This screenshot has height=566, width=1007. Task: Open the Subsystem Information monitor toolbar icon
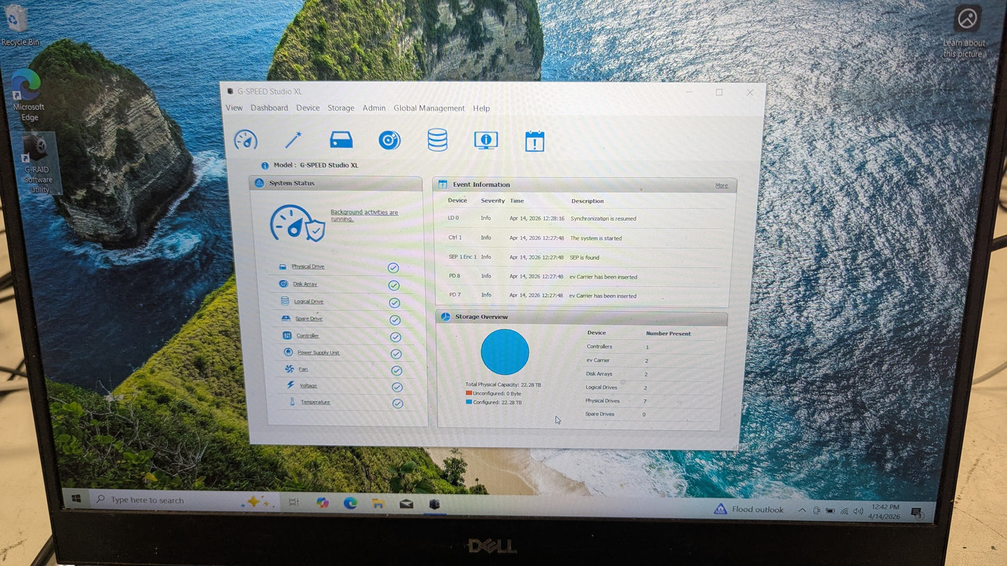click(486, 141)
